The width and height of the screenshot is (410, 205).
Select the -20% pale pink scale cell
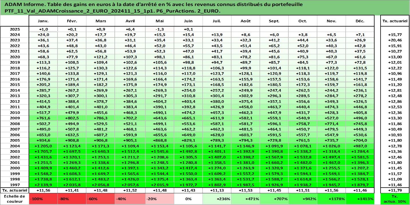tap(160, 199)
